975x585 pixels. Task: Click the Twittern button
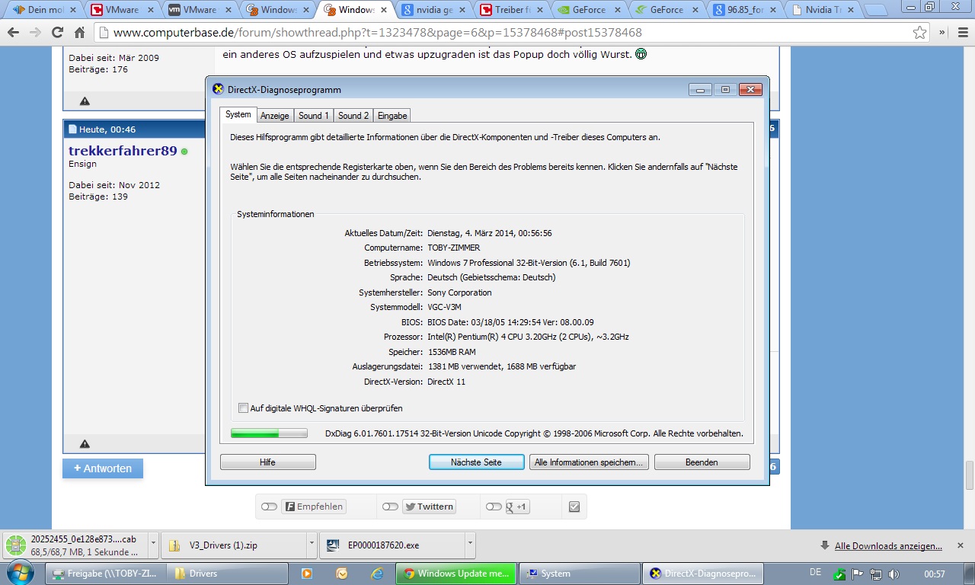(429, 507)
